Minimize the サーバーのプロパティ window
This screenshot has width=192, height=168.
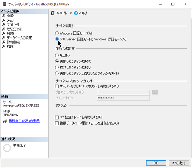tap(161, 4)
